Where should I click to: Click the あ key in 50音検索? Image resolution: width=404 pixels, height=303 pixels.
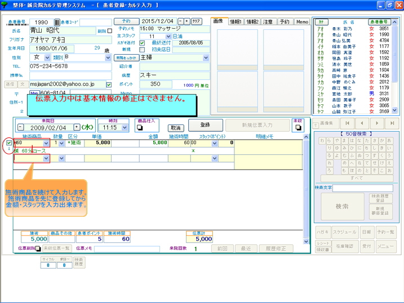coord(389,141)
